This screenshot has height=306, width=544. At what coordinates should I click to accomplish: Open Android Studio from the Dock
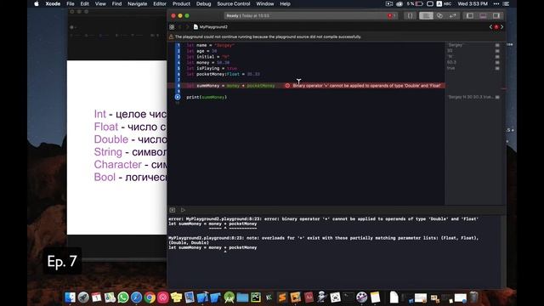coord(229,297)
